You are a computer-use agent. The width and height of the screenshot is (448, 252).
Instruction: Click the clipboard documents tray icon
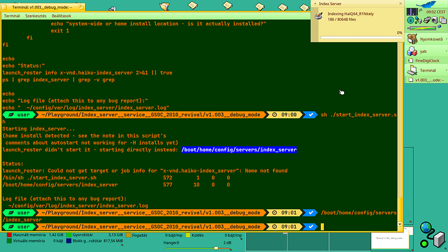coord(443,20)
